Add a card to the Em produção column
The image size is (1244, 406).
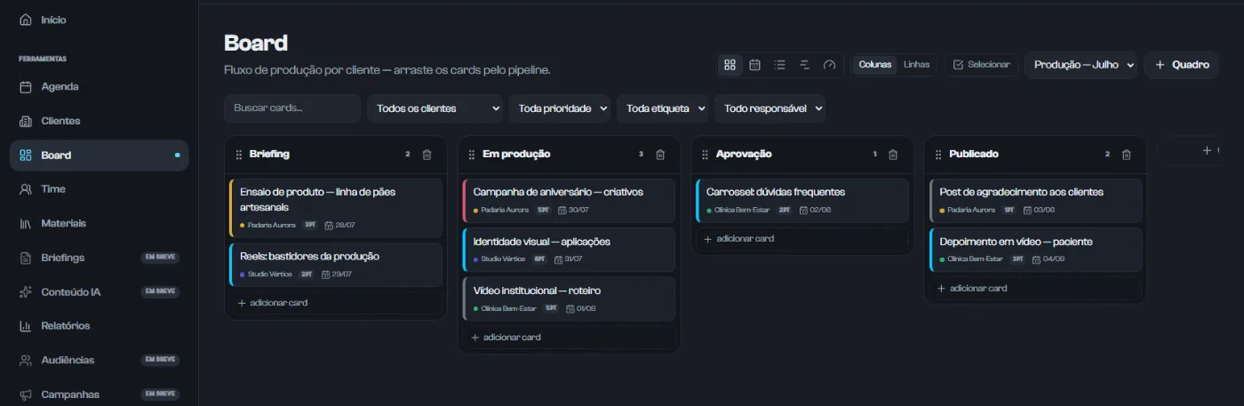tap(569, 338)
